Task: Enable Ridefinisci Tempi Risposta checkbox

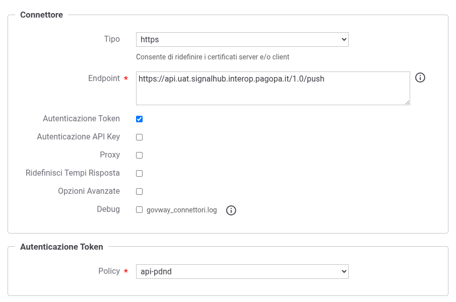Action: [x=139, y=173]
